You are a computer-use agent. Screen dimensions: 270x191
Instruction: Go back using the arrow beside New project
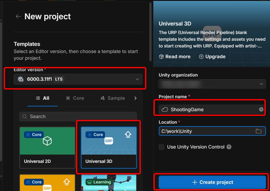pyautogui.click(x=18, y=16)
